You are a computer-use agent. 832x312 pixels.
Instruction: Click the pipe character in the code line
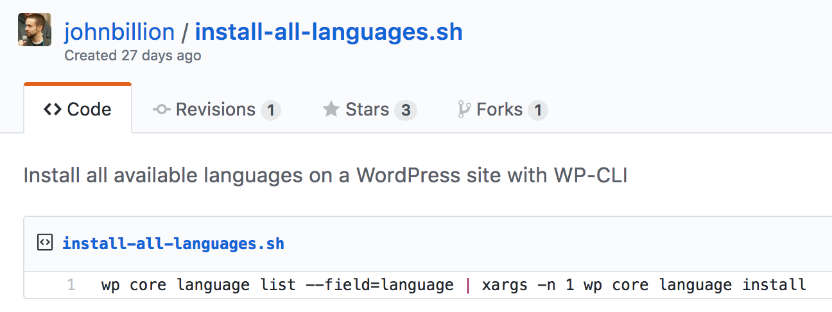point(468,285)
